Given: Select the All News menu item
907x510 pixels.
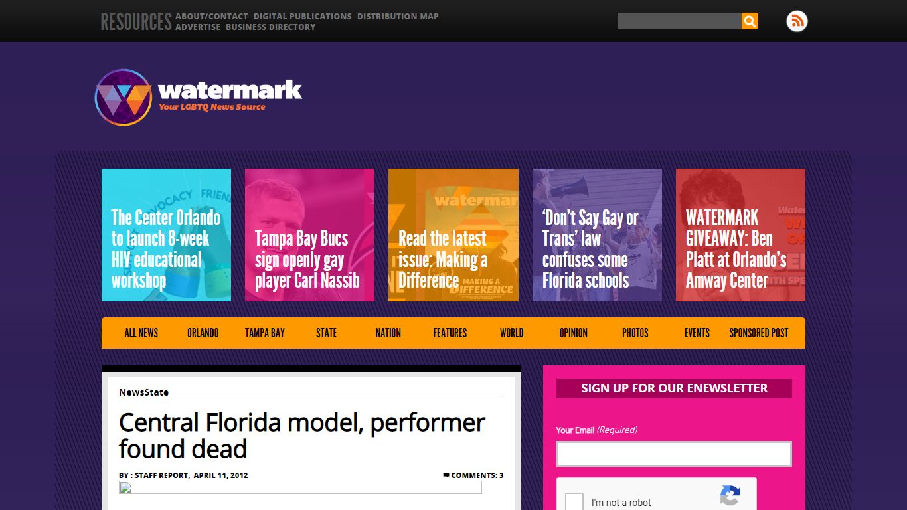Looking at the screenshot, I should 141,333.
